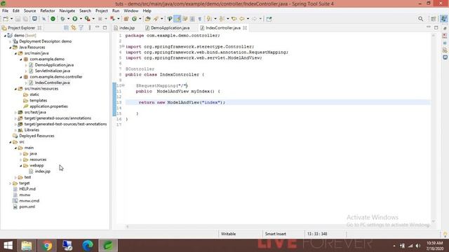Open the File menu

5,10
